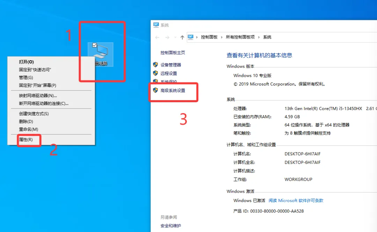Open 高级系统设置 link
The width and height of the screenshot is (377, 232).
click(x=173, y=91)
